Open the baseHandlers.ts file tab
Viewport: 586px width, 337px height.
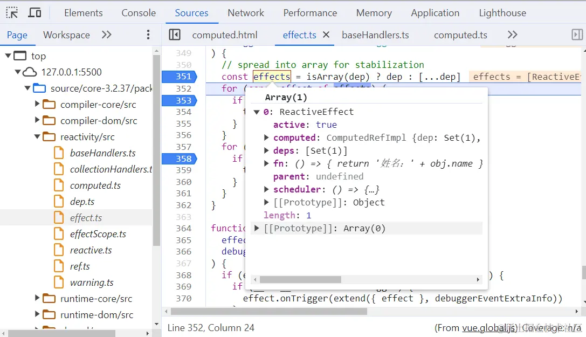point(375,35)
